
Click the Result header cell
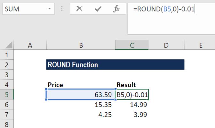click(x=132, y=84)
